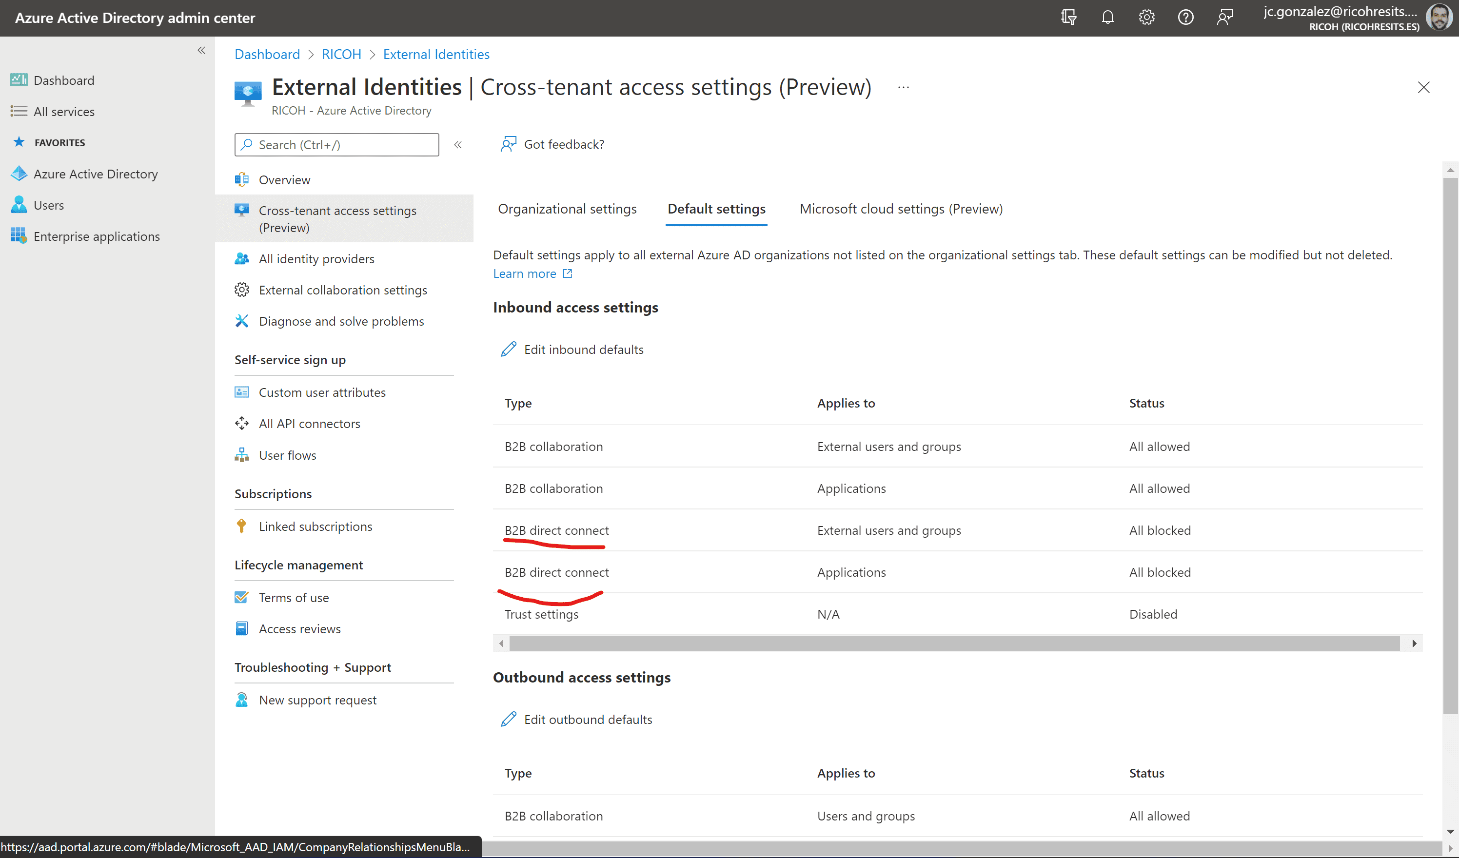
Task: Open portal settings gear icon
Action: 1146,18
